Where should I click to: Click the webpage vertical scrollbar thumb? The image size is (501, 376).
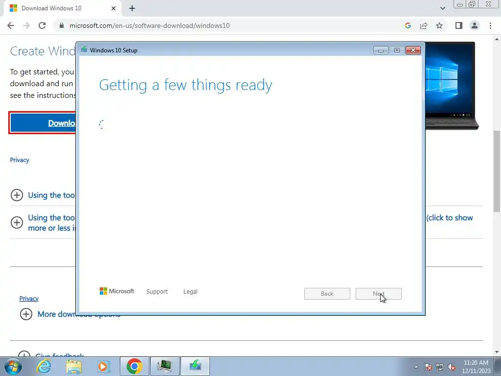[x=497, y=171]
